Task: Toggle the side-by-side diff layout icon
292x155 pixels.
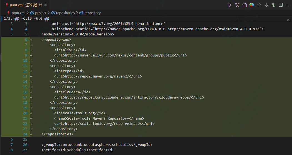Action: coord(281,5)
